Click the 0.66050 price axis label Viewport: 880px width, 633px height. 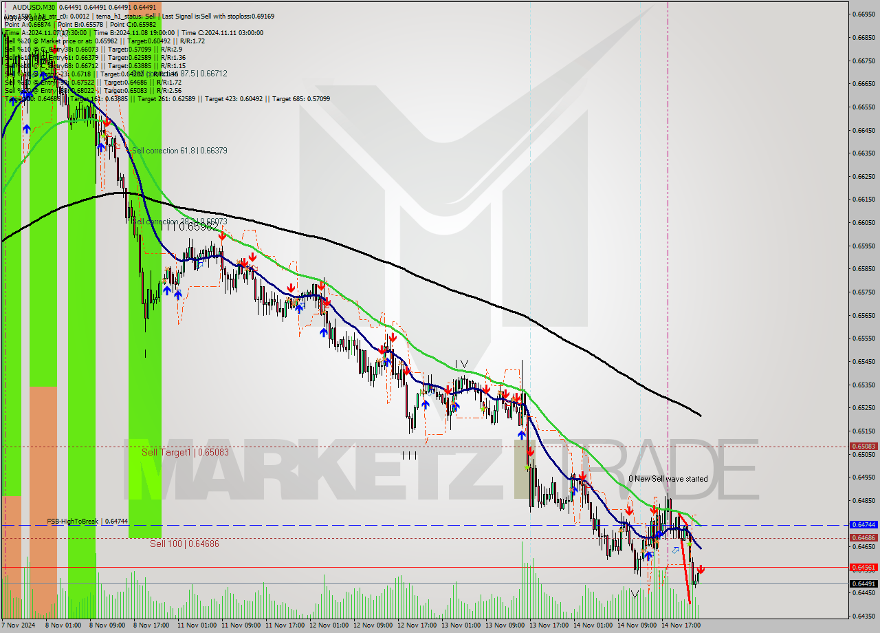[863, 222]
